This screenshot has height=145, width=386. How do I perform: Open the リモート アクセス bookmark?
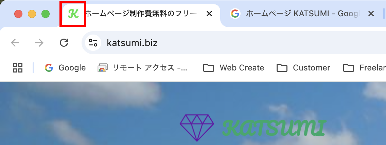(142, 67)
